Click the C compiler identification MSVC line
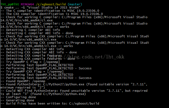Viewport: 169px width, 108px height. 50,11
